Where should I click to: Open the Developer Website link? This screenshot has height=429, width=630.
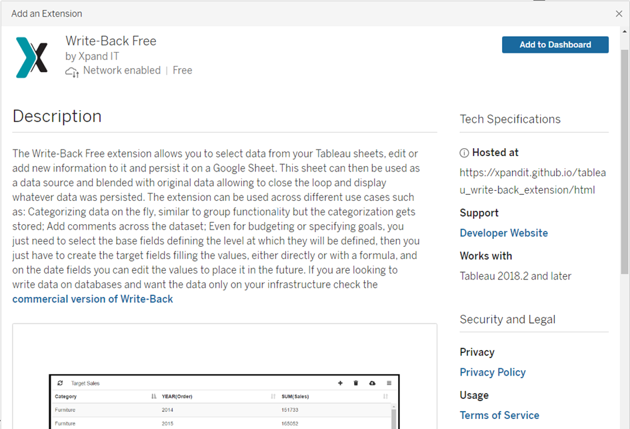pyautogui.click(x=504, y=234)
